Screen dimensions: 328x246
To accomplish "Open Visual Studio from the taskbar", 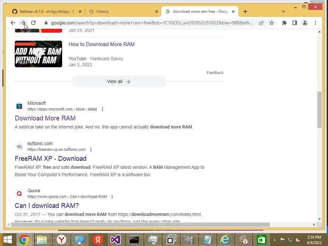I will click(x=115, y=240).
